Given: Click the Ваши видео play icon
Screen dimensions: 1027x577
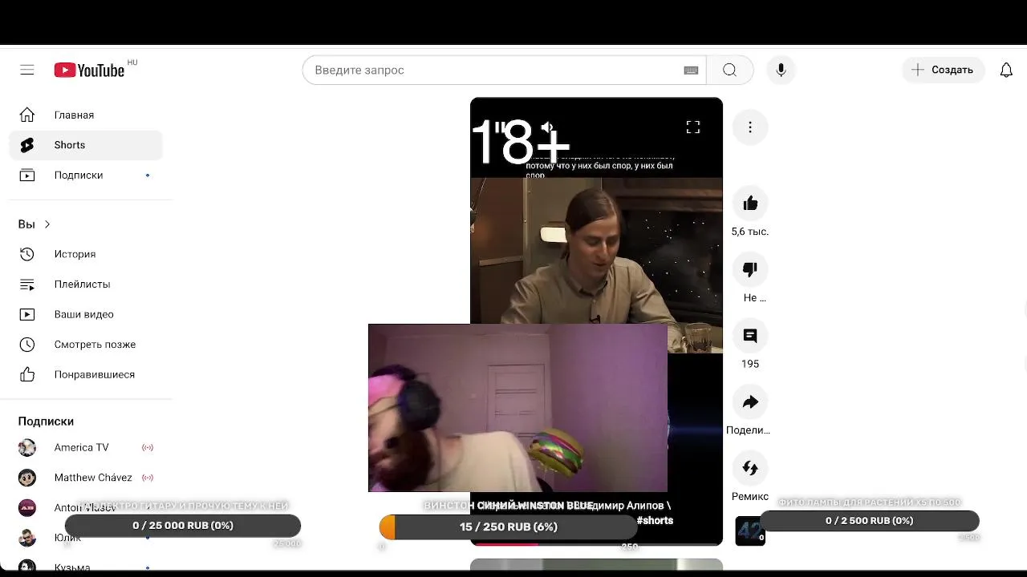Looking at the screenshot, I should pos(27,314).
